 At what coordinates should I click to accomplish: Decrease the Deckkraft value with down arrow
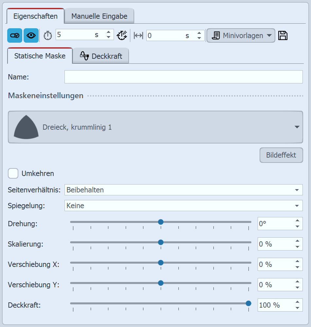(297, 308)
